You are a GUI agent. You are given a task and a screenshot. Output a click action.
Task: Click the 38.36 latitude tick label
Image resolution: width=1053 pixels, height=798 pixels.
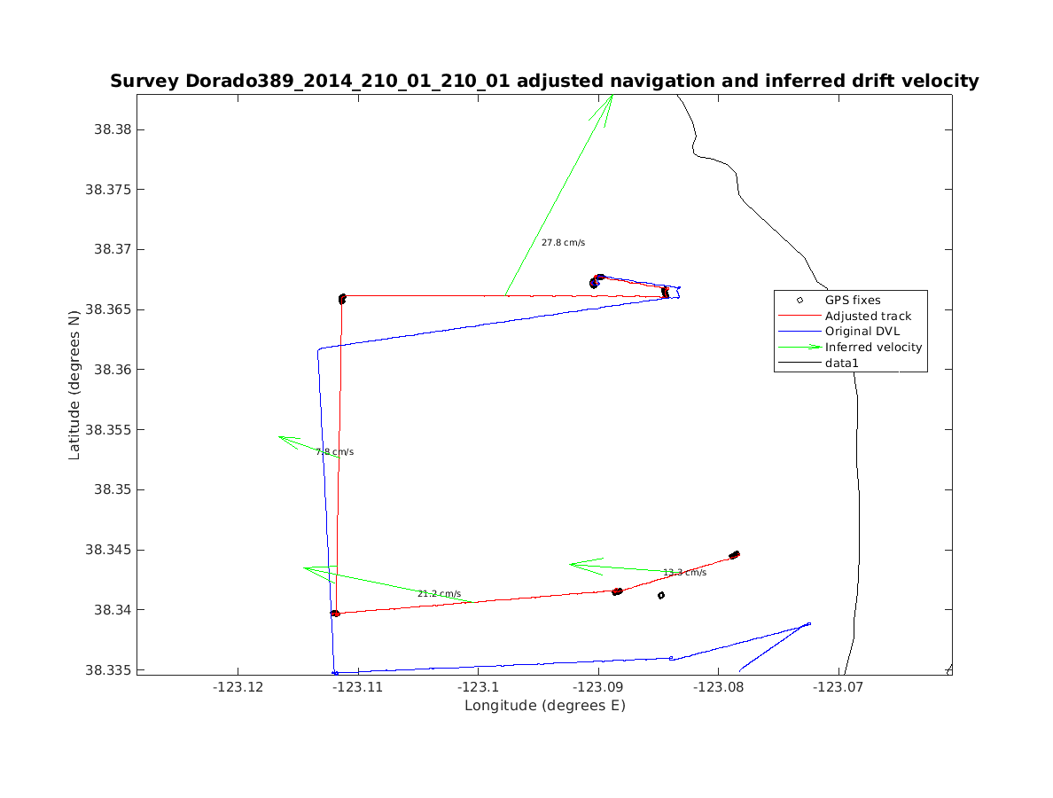point(111,370)
